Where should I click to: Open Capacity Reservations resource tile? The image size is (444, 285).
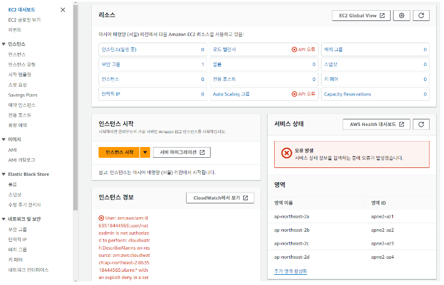tap(375, 94)
